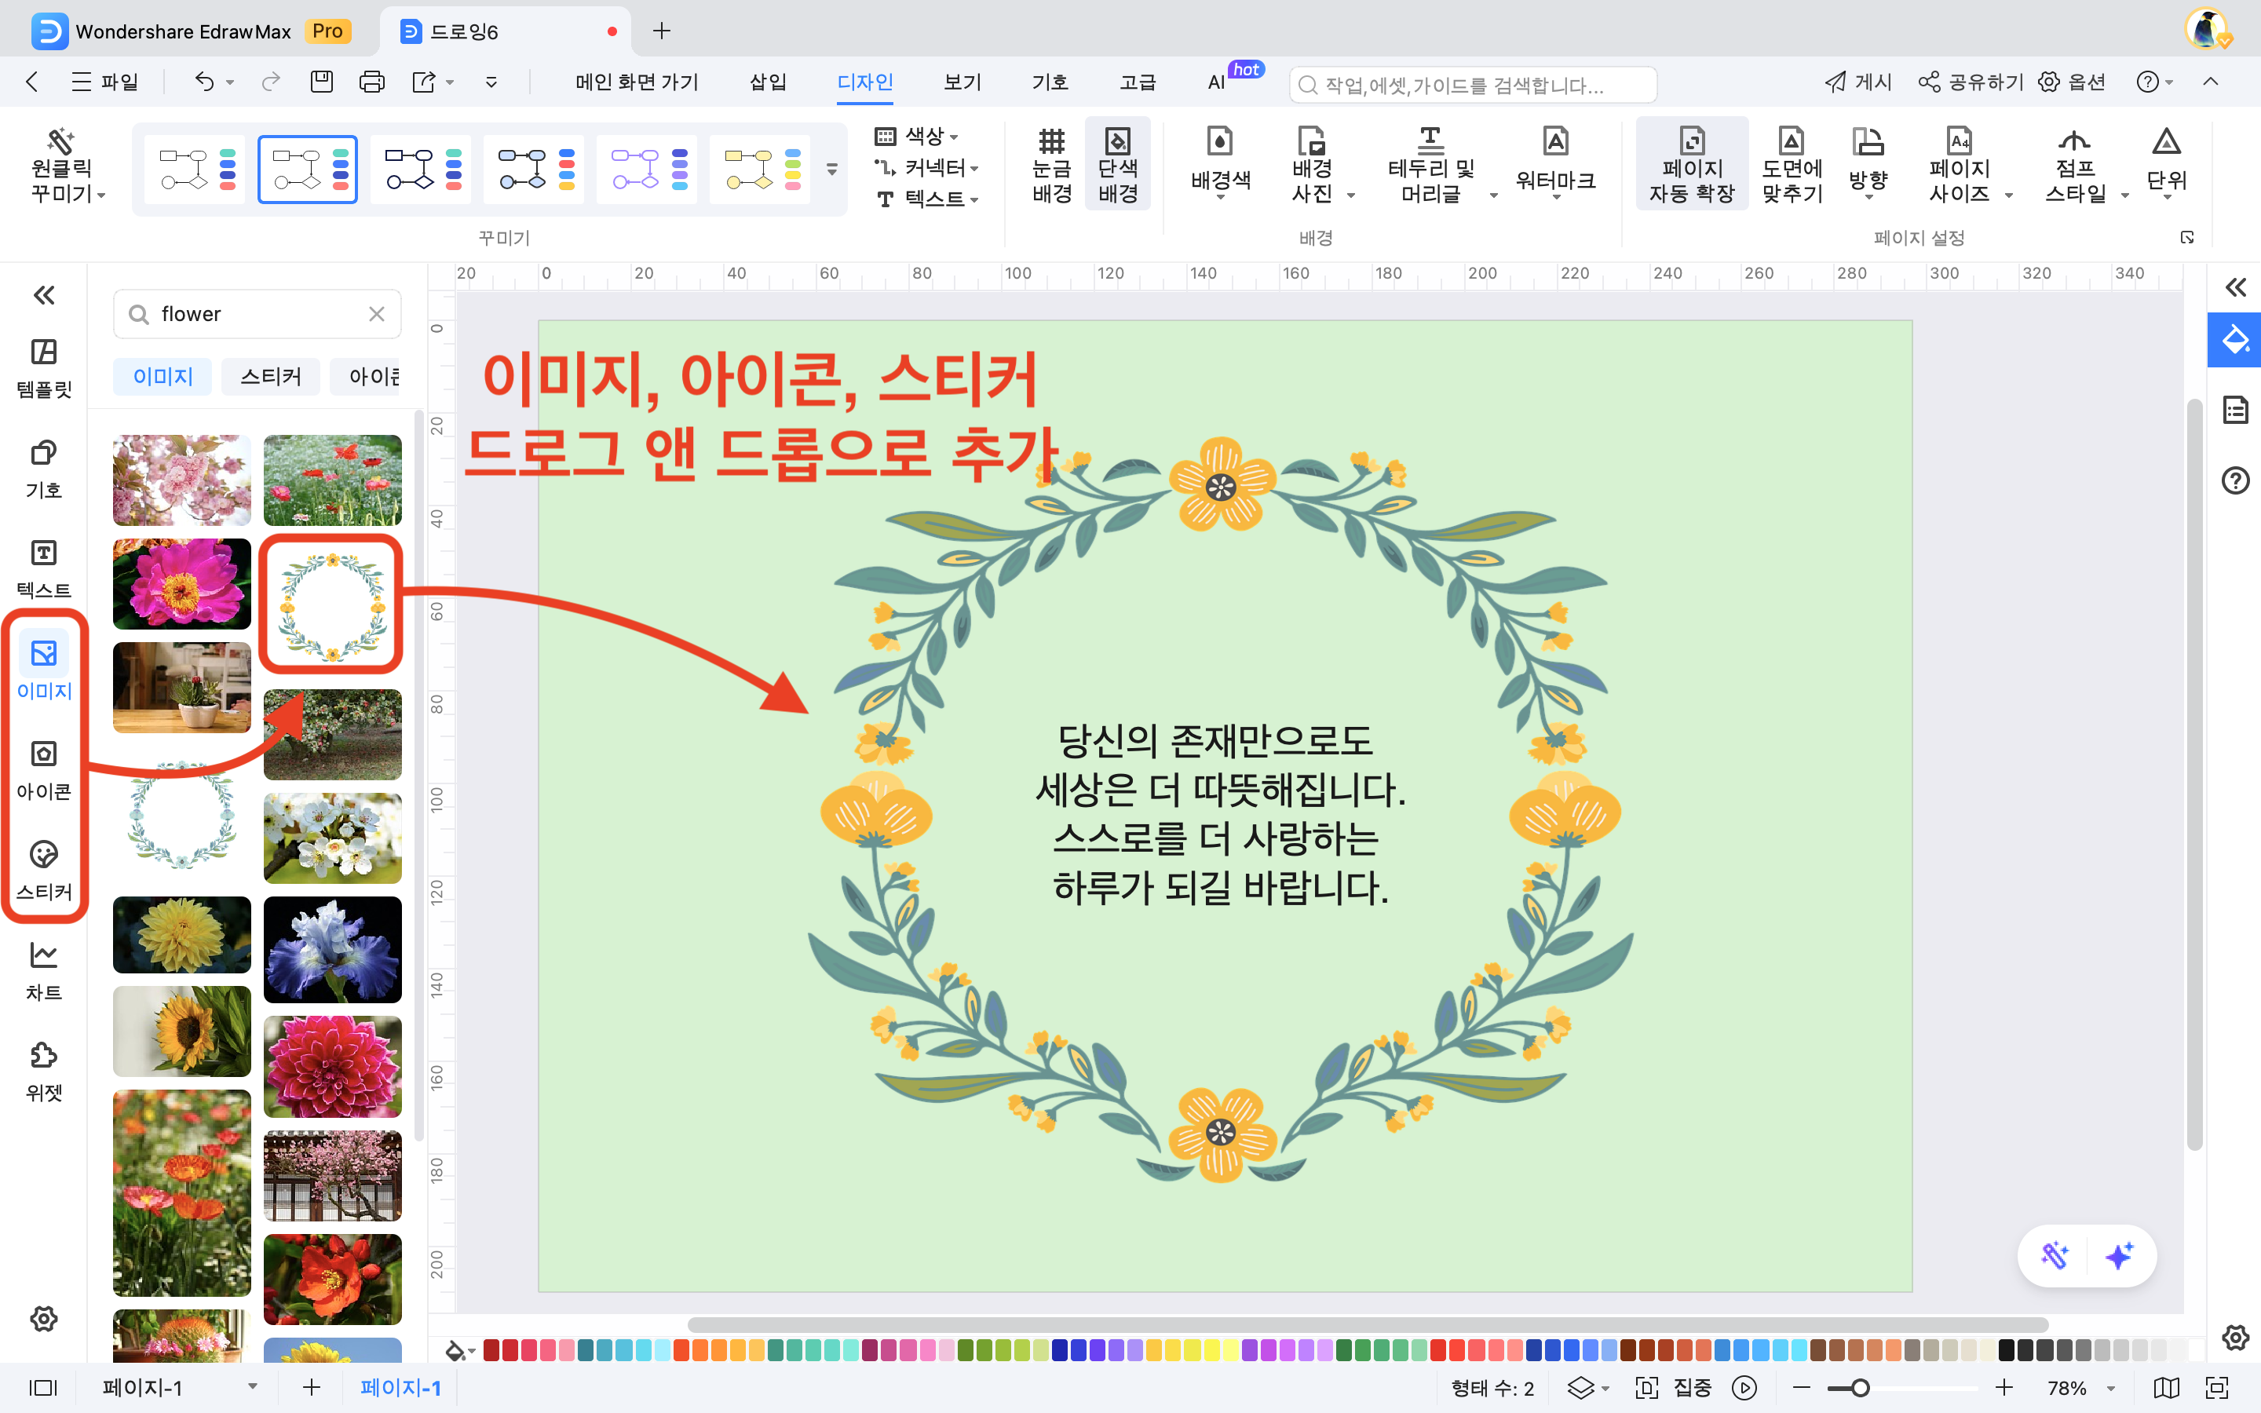Pick the first red swatch in color bar
Image resolution: width=2261 pixels, height=1413 pixels.
tap(491, 1350)
